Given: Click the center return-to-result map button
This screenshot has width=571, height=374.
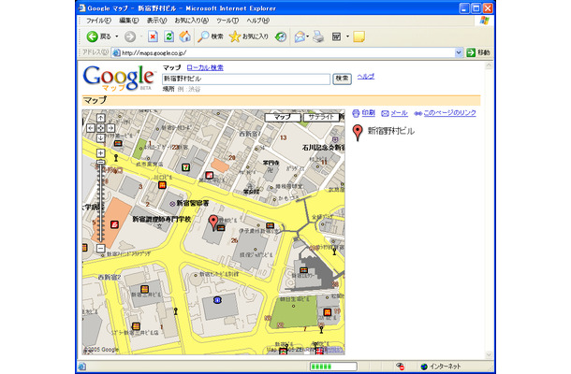Looking at the screenshot, I should click(101, 128).
